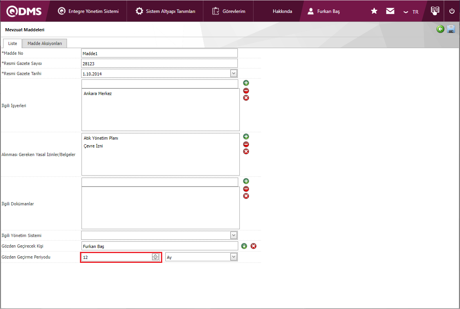Open Entegre Yönetim Sistemi menu

[x=88, y=11]
